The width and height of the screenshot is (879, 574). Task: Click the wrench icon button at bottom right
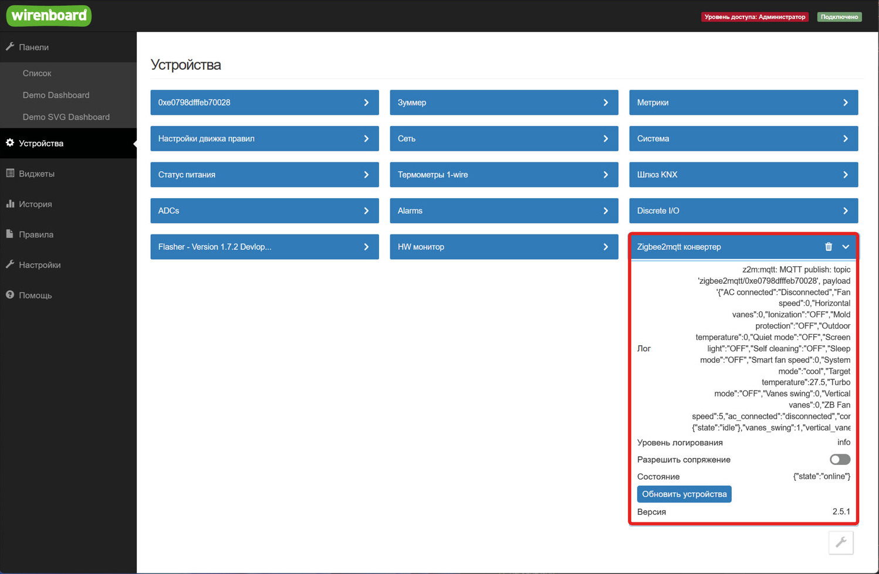[x=841, y=542]
